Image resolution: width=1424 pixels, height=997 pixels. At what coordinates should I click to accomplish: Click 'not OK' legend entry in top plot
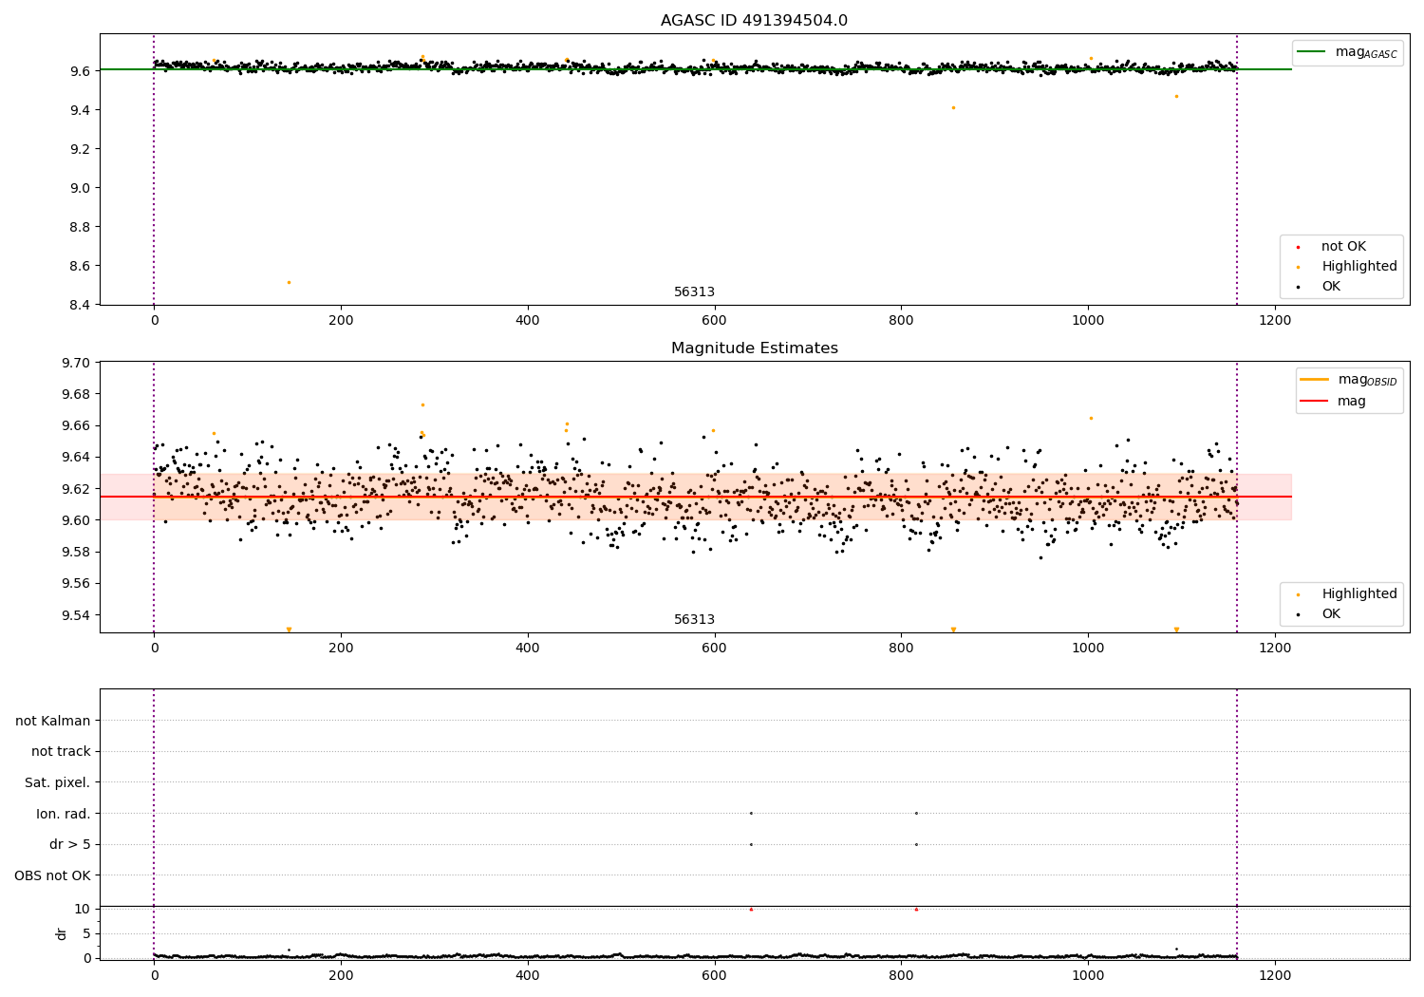[x=1343, y=247]
